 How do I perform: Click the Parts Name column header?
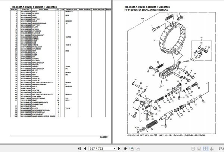tap(44, 9)
